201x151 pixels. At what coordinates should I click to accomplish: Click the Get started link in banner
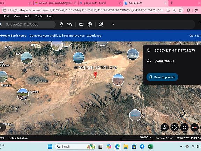coord(195,36)
